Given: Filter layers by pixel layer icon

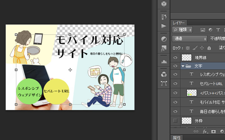Looking at the screenshot, I should 203,30.
